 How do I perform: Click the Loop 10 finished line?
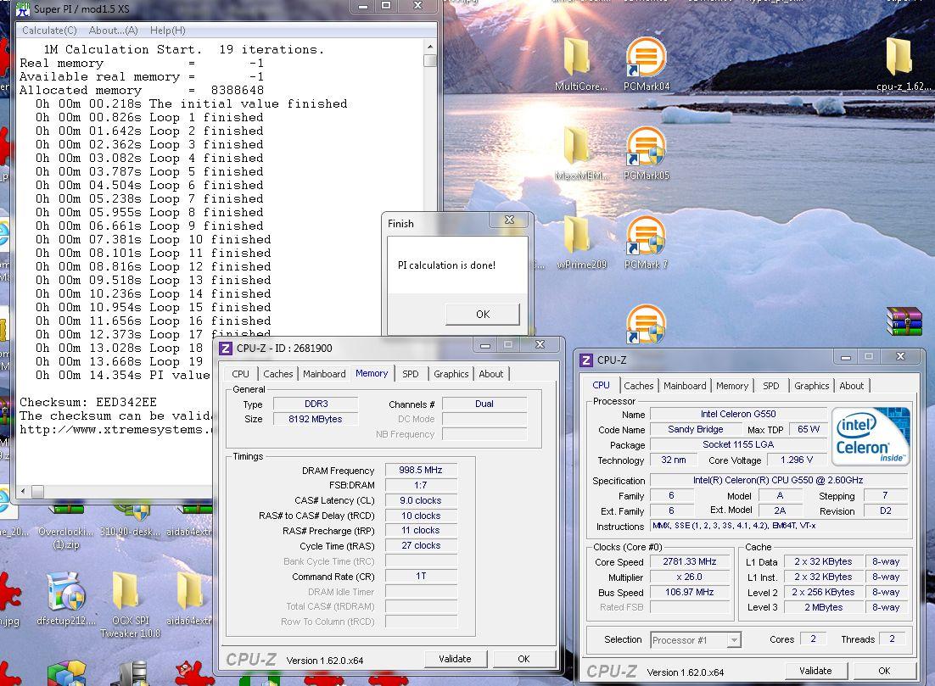click(x=153, y=240)
